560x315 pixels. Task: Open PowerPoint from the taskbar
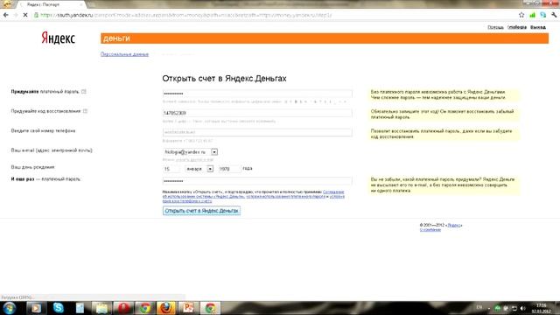188,308
